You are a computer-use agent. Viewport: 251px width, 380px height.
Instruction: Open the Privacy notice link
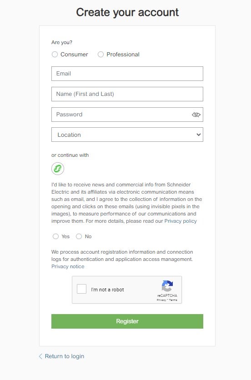(68, 266)
